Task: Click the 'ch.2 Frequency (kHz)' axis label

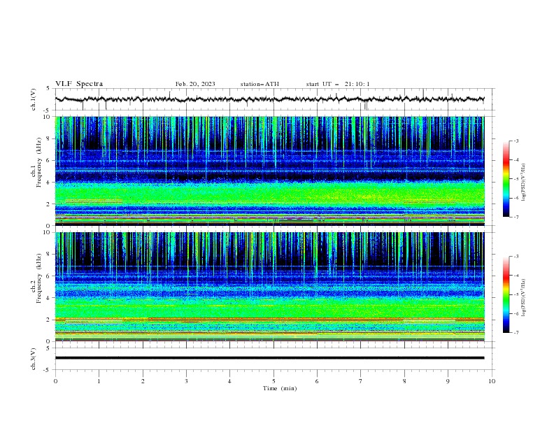Action: pyautogui.click(x=36, y=278)
